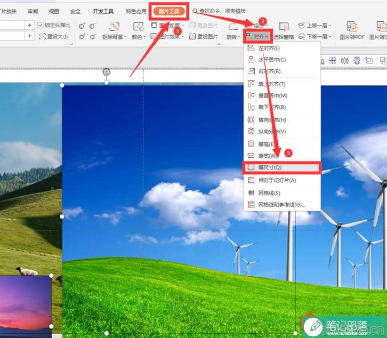Click the rotation handle above the picture
The width and height of the screenshot is (387, 338).
(x=107, y=72)
